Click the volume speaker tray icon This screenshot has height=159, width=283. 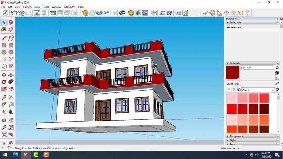pyautogui.click(x=256, y=155)
